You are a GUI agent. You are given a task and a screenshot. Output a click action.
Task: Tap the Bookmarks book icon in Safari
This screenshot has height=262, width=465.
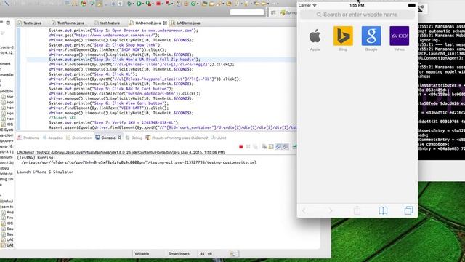(383, 210)
